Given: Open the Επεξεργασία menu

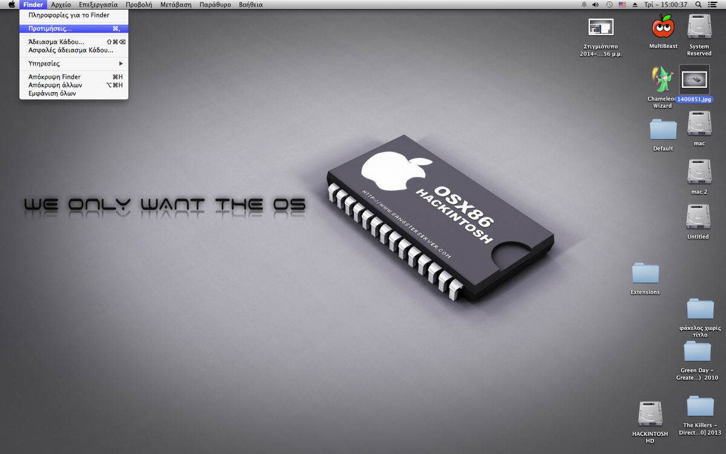Looking at the screenshot, I should 98,4.
